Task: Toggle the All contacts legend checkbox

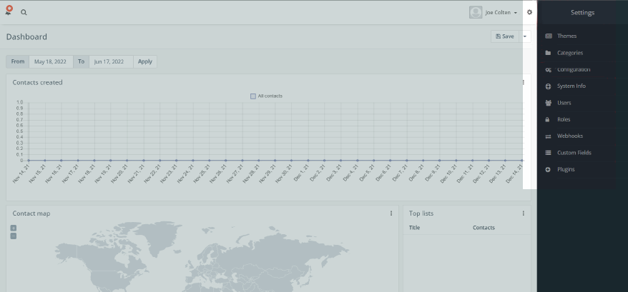Action: (x=253, y=96)
